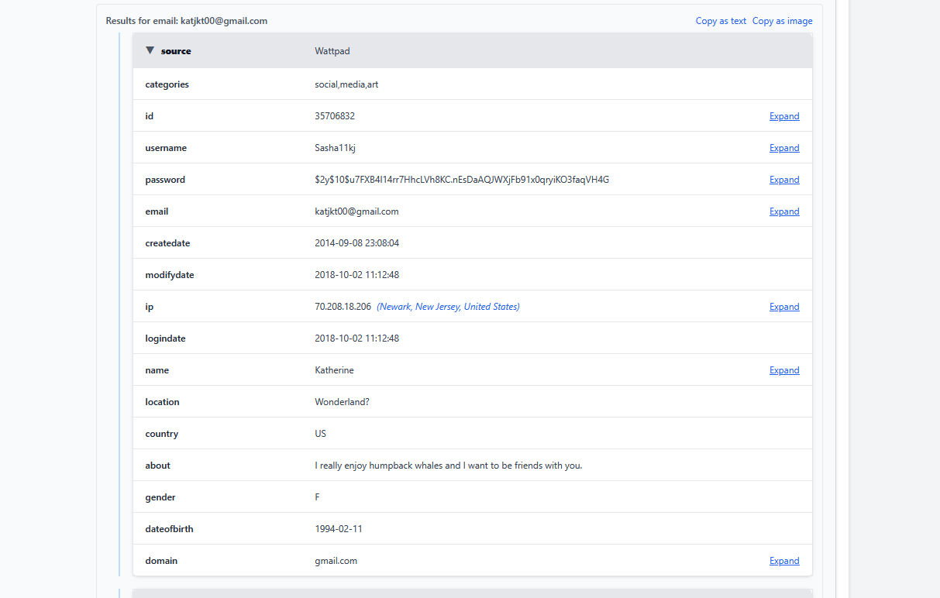Click the categories field value
The image size is (940, 598).
tap(346, 84)
